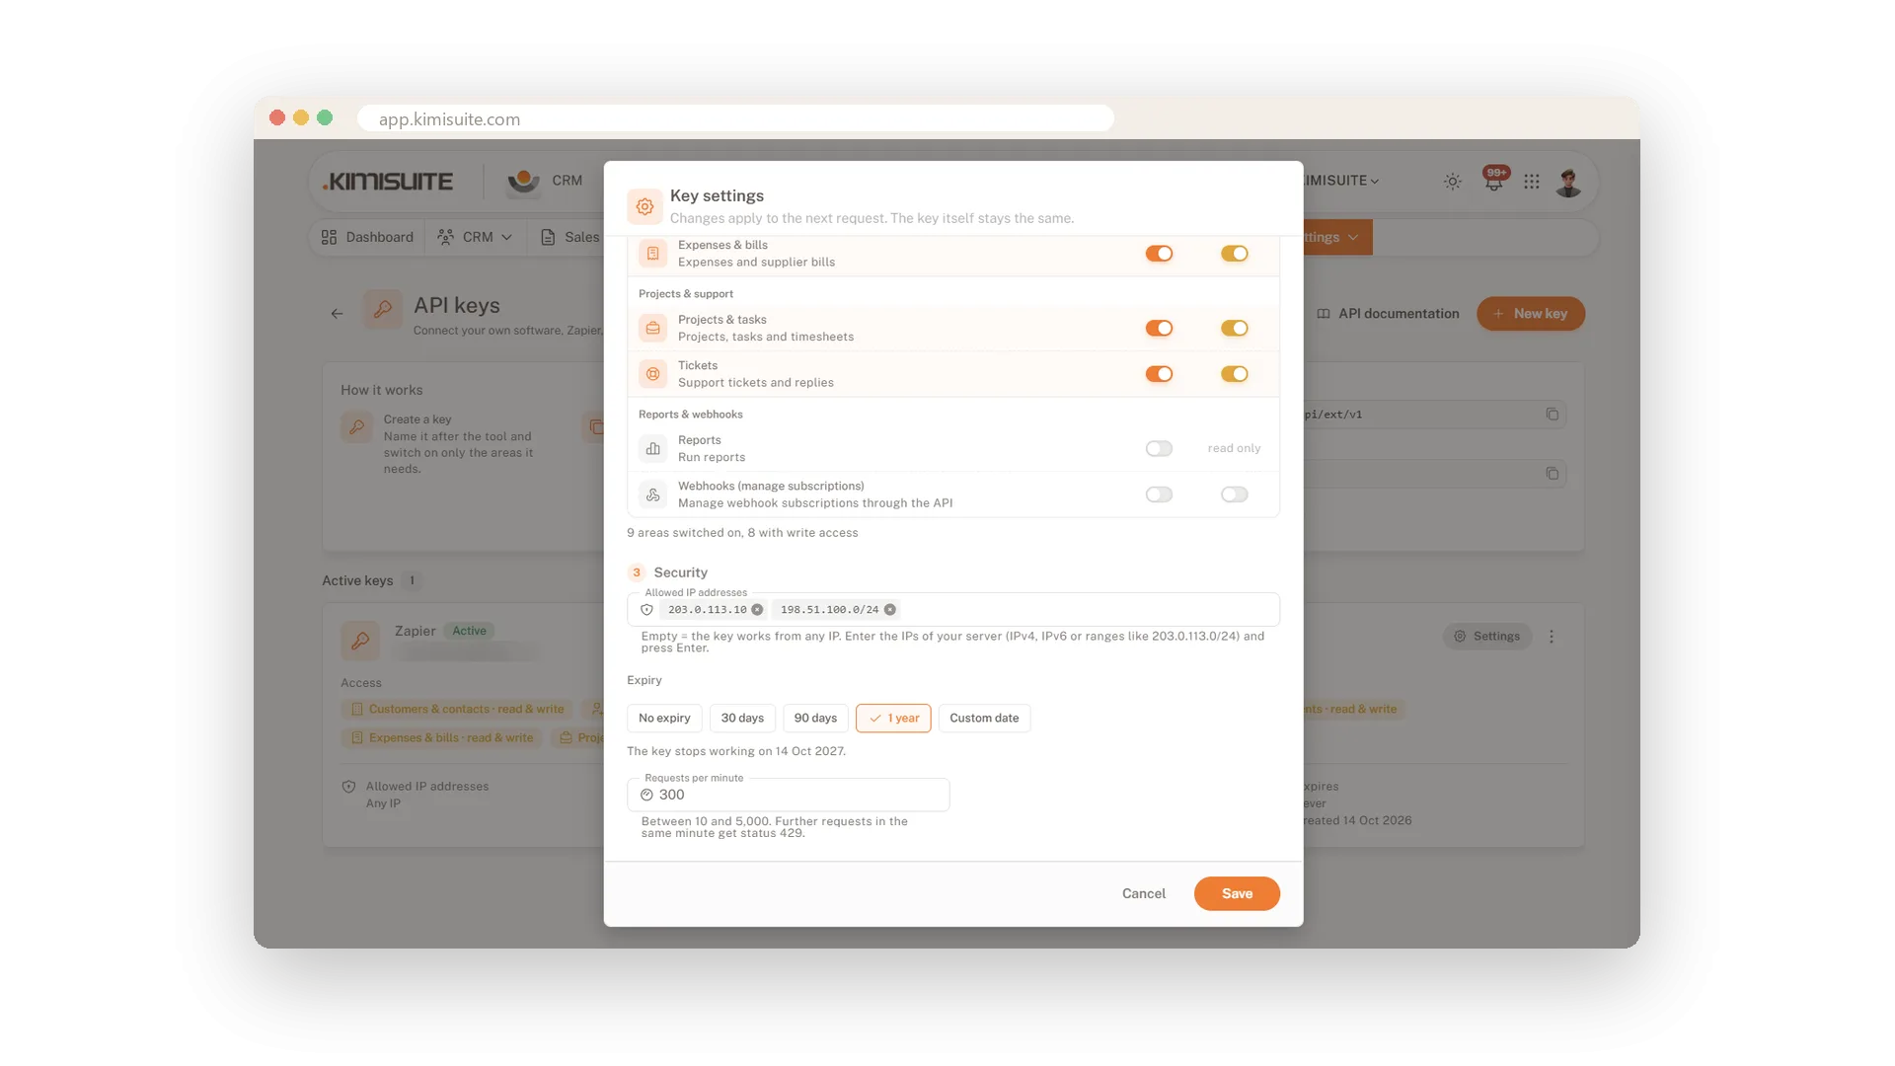Choose Custom date expiry
This screenshot has height=1066, width=1895.
coord(984,719)
